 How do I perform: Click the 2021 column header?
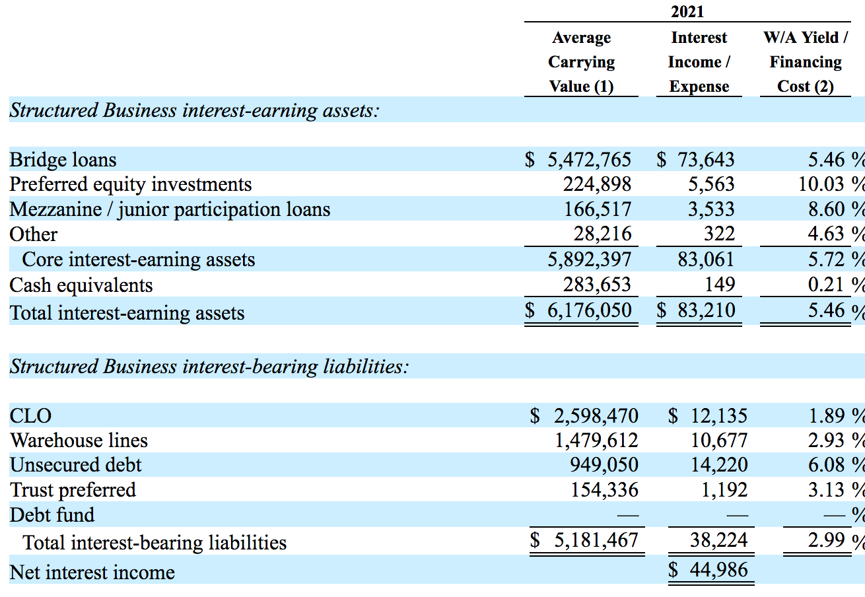coord(687,11)
